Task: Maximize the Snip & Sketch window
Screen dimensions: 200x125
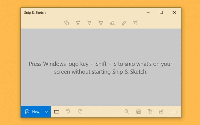Action: pos(161,12)
